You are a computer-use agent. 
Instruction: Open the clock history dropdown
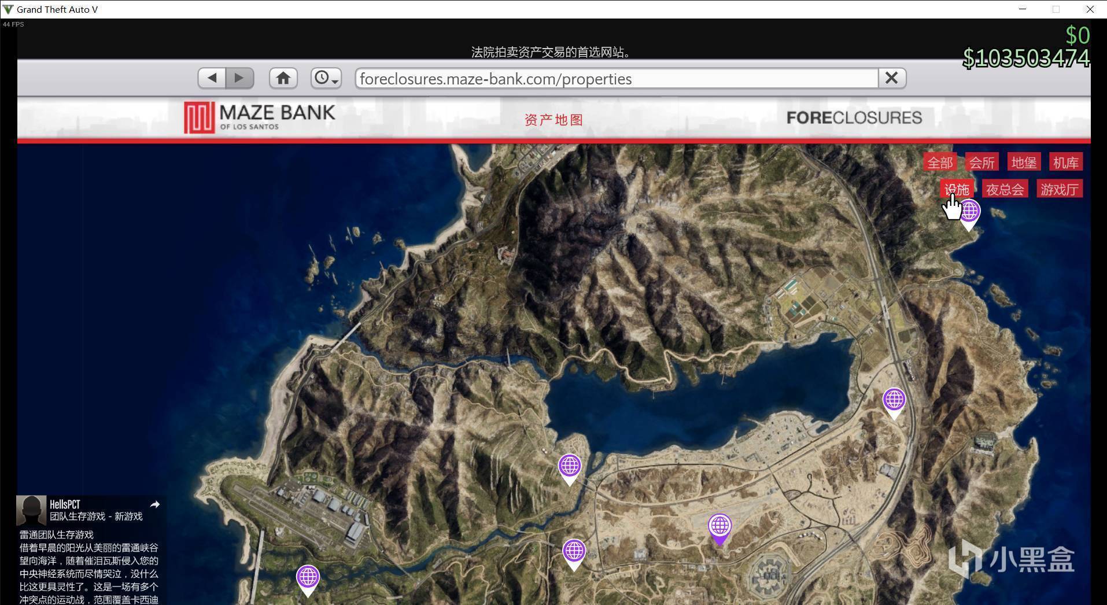tap(326, 78)
